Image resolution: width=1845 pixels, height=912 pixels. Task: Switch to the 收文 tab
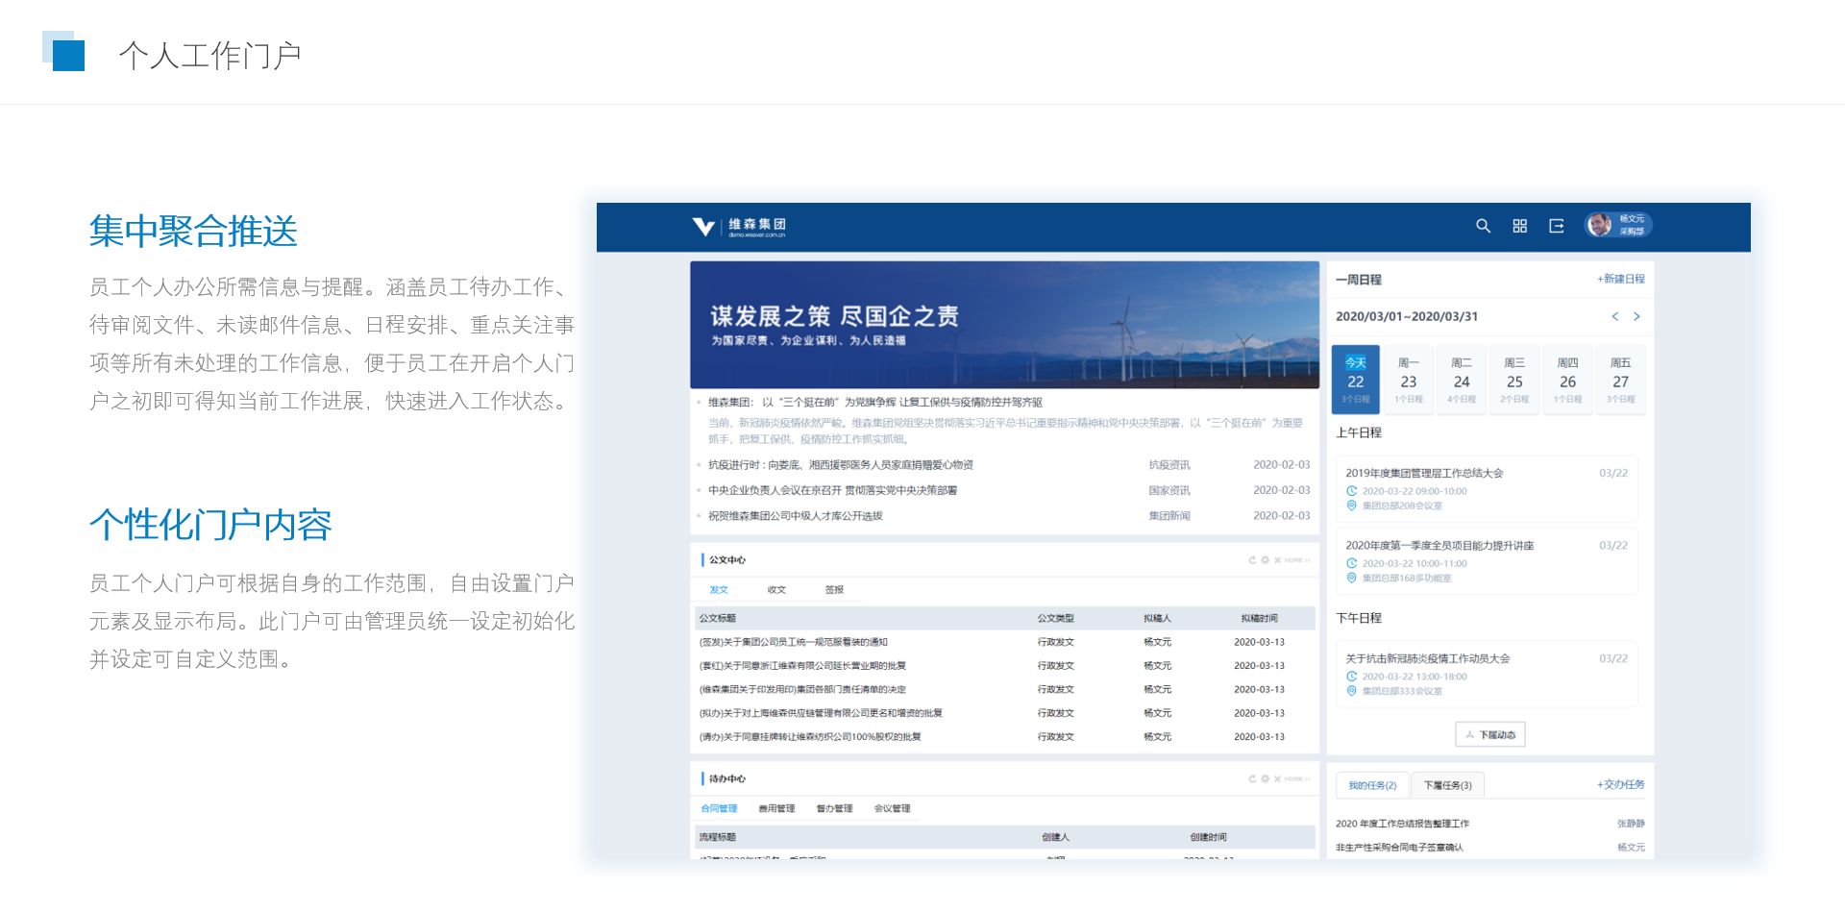tap(776, 590)
